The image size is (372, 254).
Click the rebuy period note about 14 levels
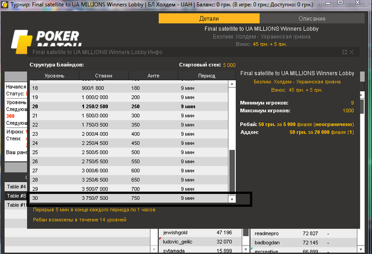coord(80,220)
